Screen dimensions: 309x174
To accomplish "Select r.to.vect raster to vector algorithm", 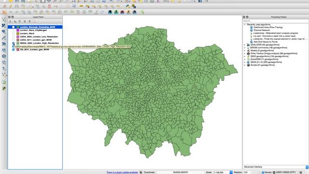I will pos(275,36).
